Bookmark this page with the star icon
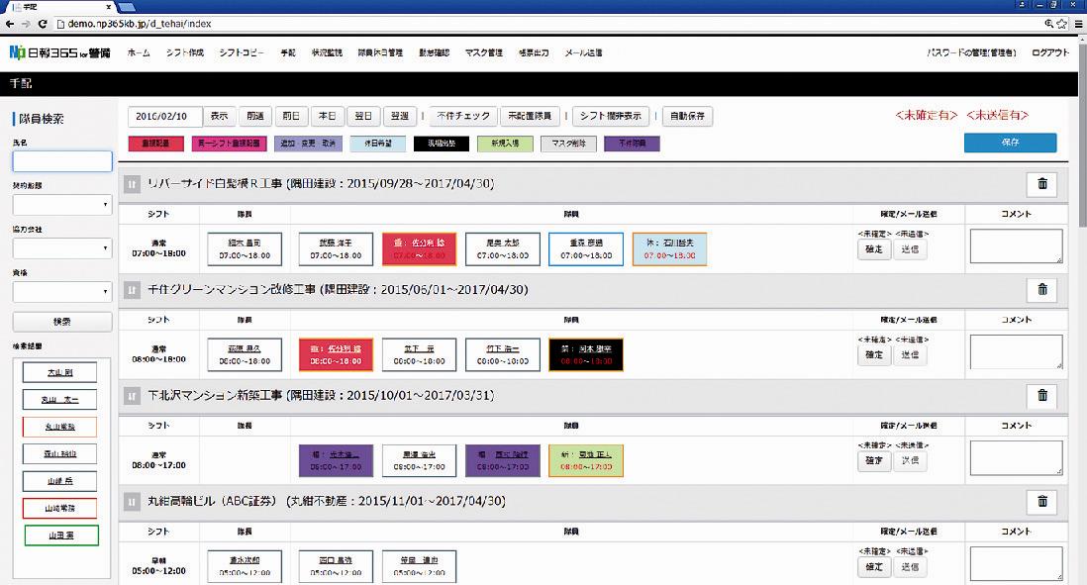This screenshot has height=585, width=1087. (1062, 22)
